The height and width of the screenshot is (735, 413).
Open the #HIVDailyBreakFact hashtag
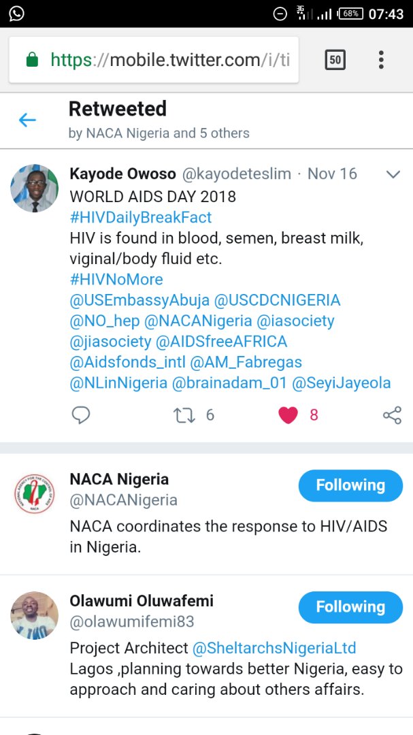click(x=141, y=217)
